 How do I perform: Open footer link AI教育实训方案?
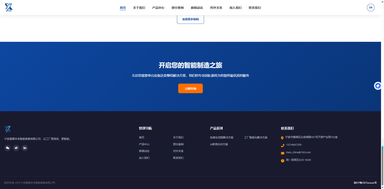pyautogui.click(x=219, y=144)
